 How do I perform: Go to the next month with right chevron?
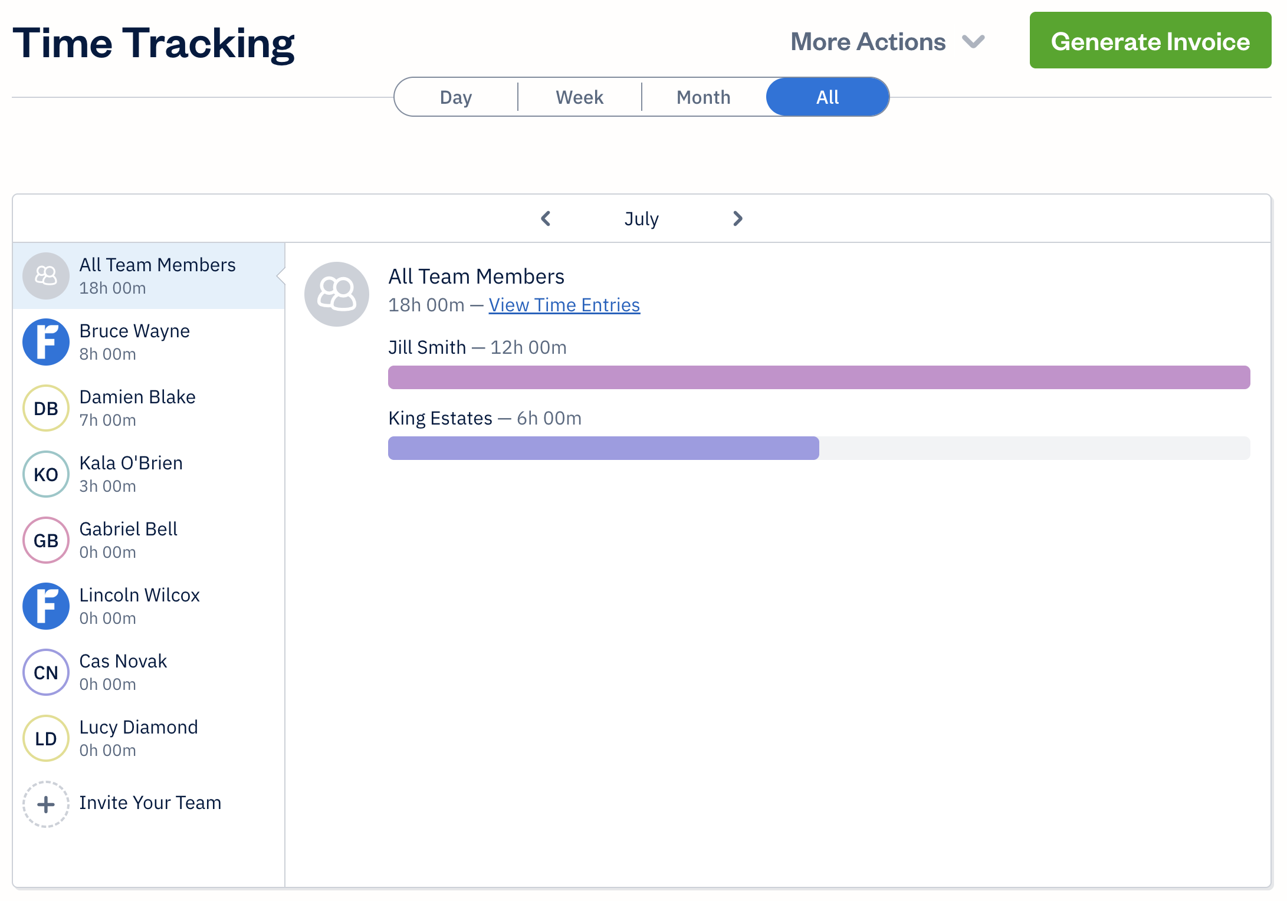tap(737, 218)
